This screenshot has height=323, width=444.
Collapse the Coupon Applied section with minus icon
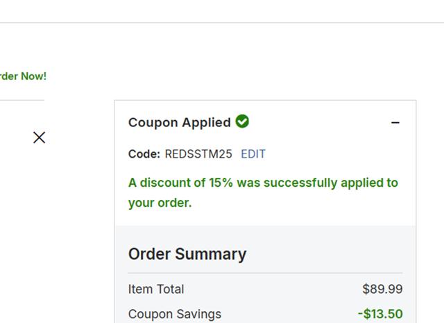(x=395, y=123)
